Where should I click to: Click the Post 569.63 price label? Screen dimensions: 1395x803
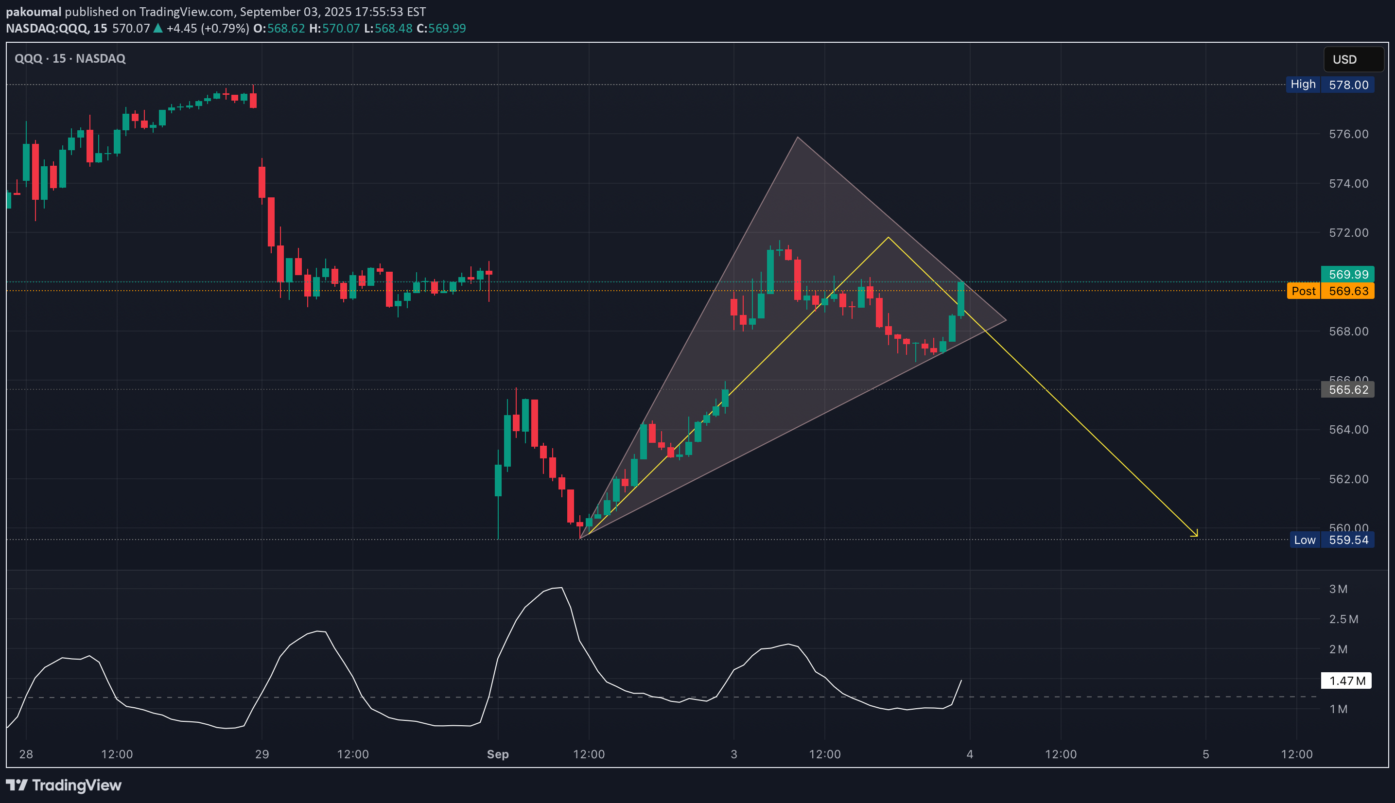click(x=1330, y=291)
